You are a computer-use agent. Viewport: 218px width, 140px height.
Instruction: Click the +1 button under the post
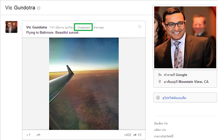pos(28,135)
